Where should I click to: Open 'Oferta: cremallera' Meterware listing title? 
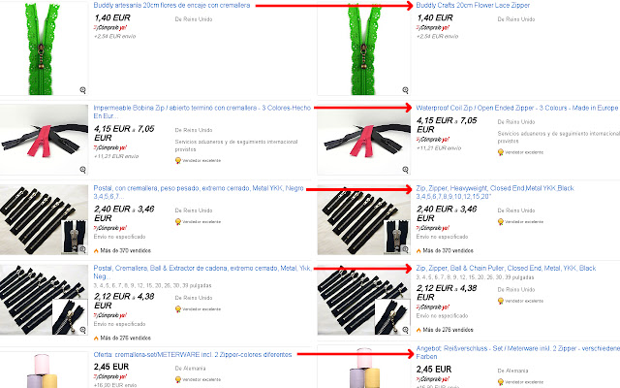click(x=193, y=355)
